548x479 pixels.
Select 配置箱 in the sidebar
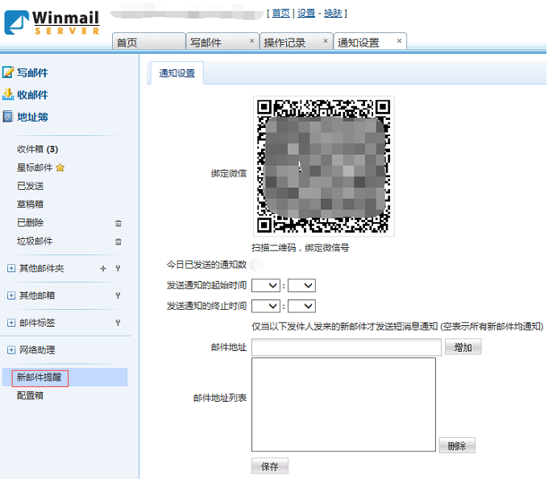31,395
